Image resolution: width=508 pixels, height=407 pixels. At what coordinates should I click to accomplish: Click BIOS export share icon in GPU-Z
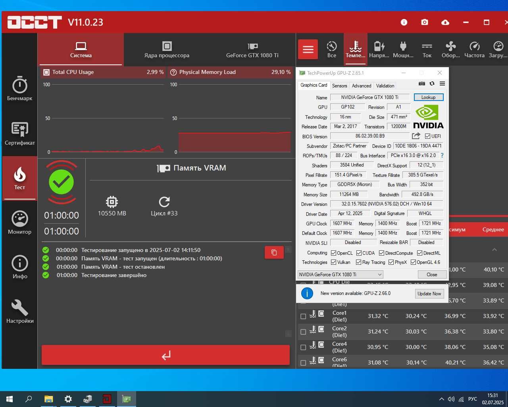416,136
